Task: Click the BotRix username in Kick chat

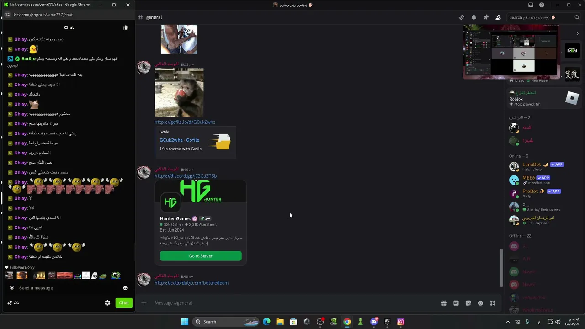Action: pos(28,59)
